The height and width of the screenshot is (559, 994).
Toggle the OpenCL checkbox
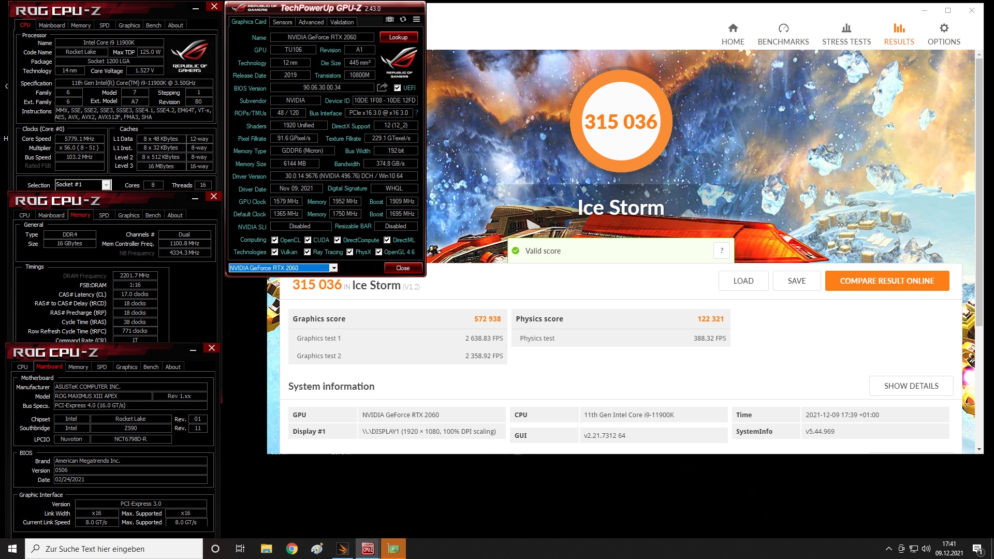click(x=275, y=240)
